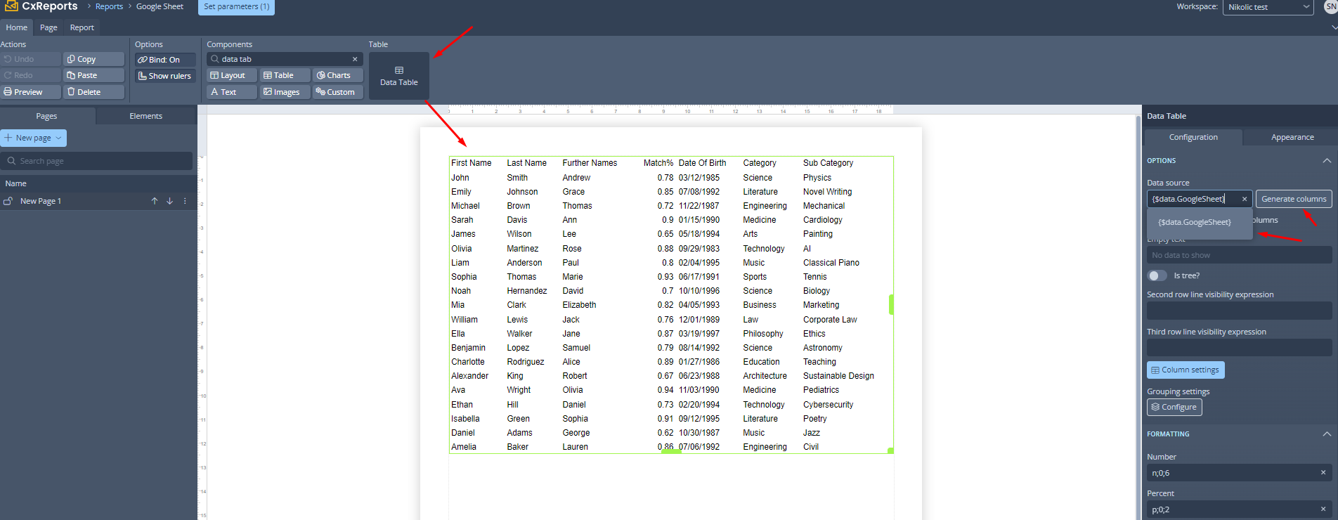
Task: Open the Workspace dropdown
Action: tap(1268, 7)
